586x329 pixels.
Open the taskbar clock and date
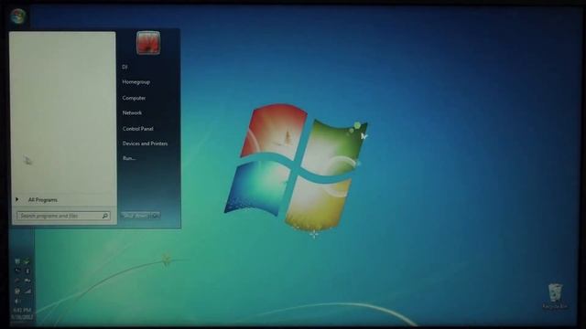coord(22,313)
